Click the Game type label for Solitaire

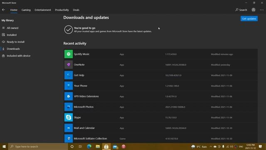point(123,139)
